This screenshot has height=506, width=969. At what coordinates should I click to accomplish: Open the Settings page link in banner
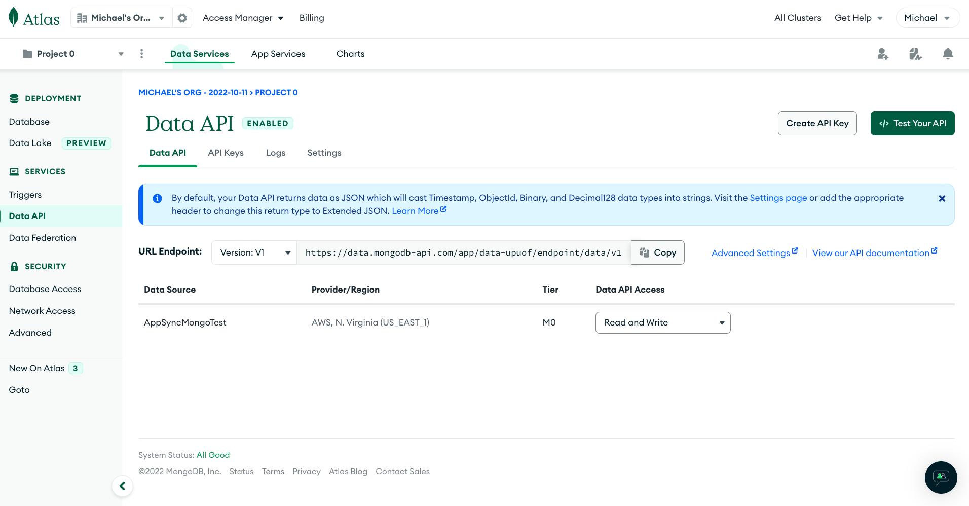pos(778,198)
